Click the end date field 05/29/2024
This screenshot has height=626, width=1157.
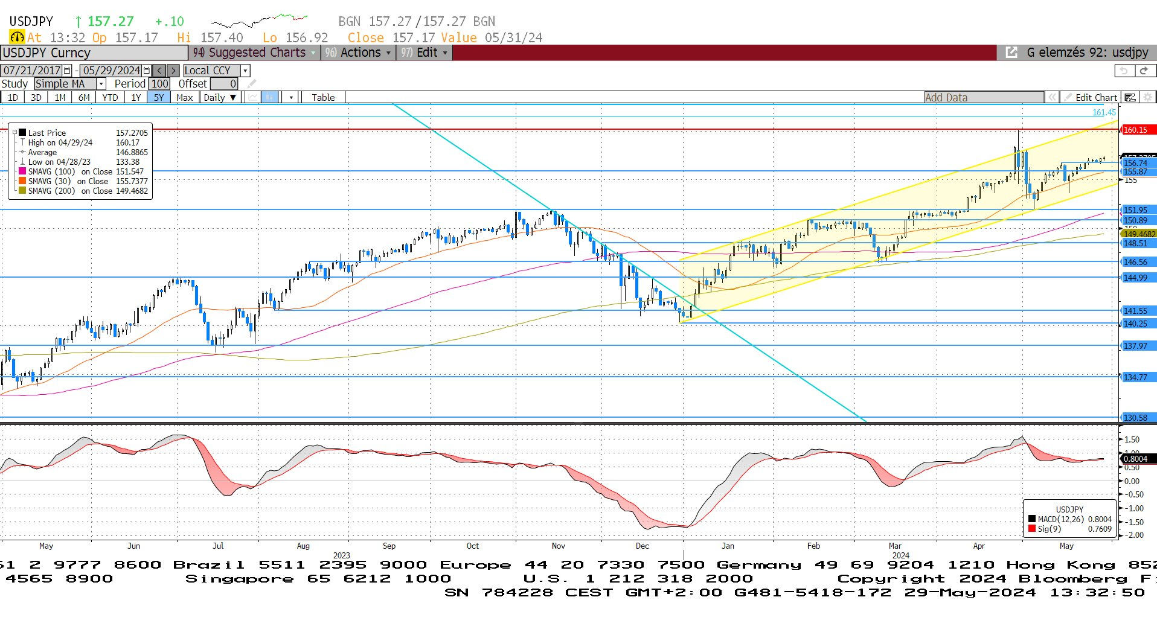pyautogui.click(x=112, y=71)
